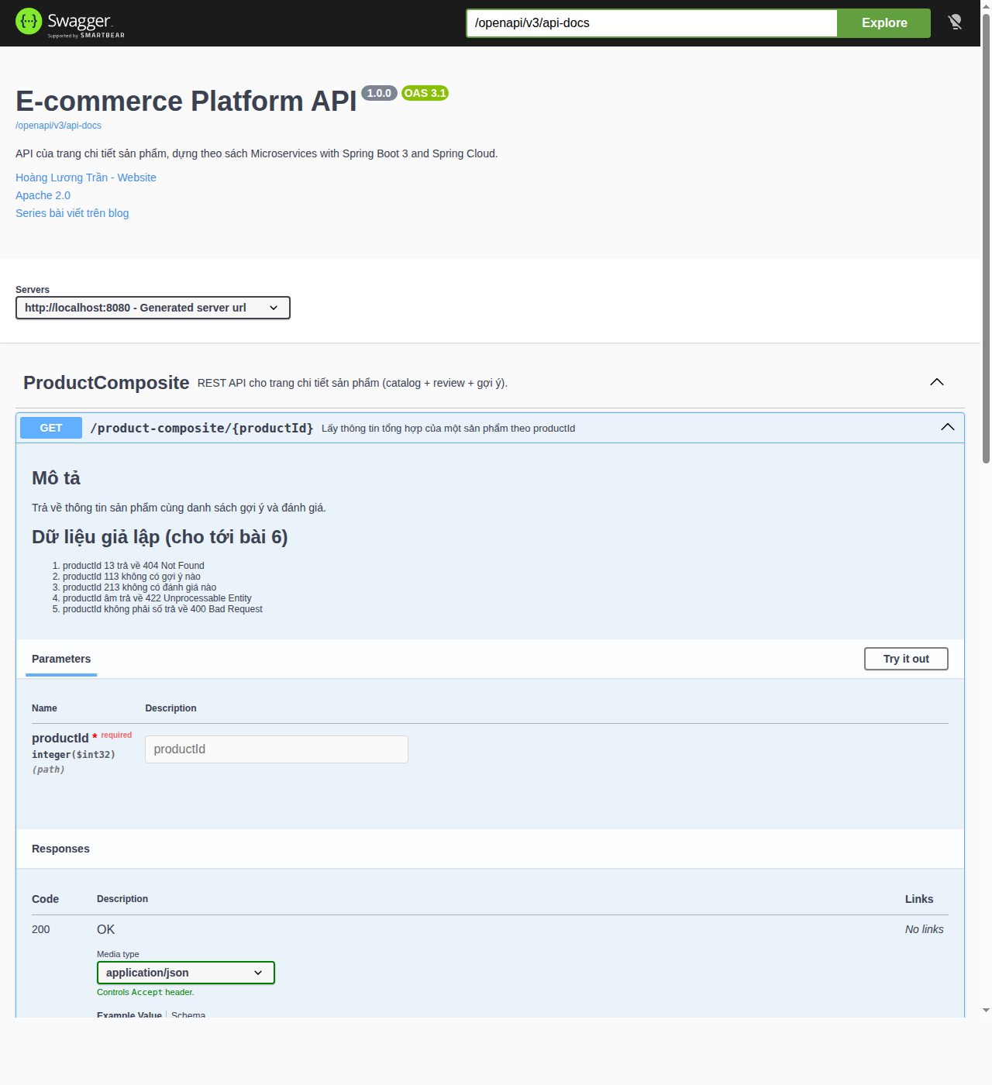The width and height of the screenshot is (992, 1085).
Task: Click the Responses section heading
Action: pyautogui.click(x=60, y=849)
